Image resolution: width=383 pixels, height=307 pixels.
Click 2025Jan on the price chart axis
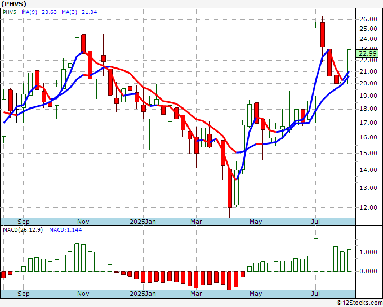142,222
